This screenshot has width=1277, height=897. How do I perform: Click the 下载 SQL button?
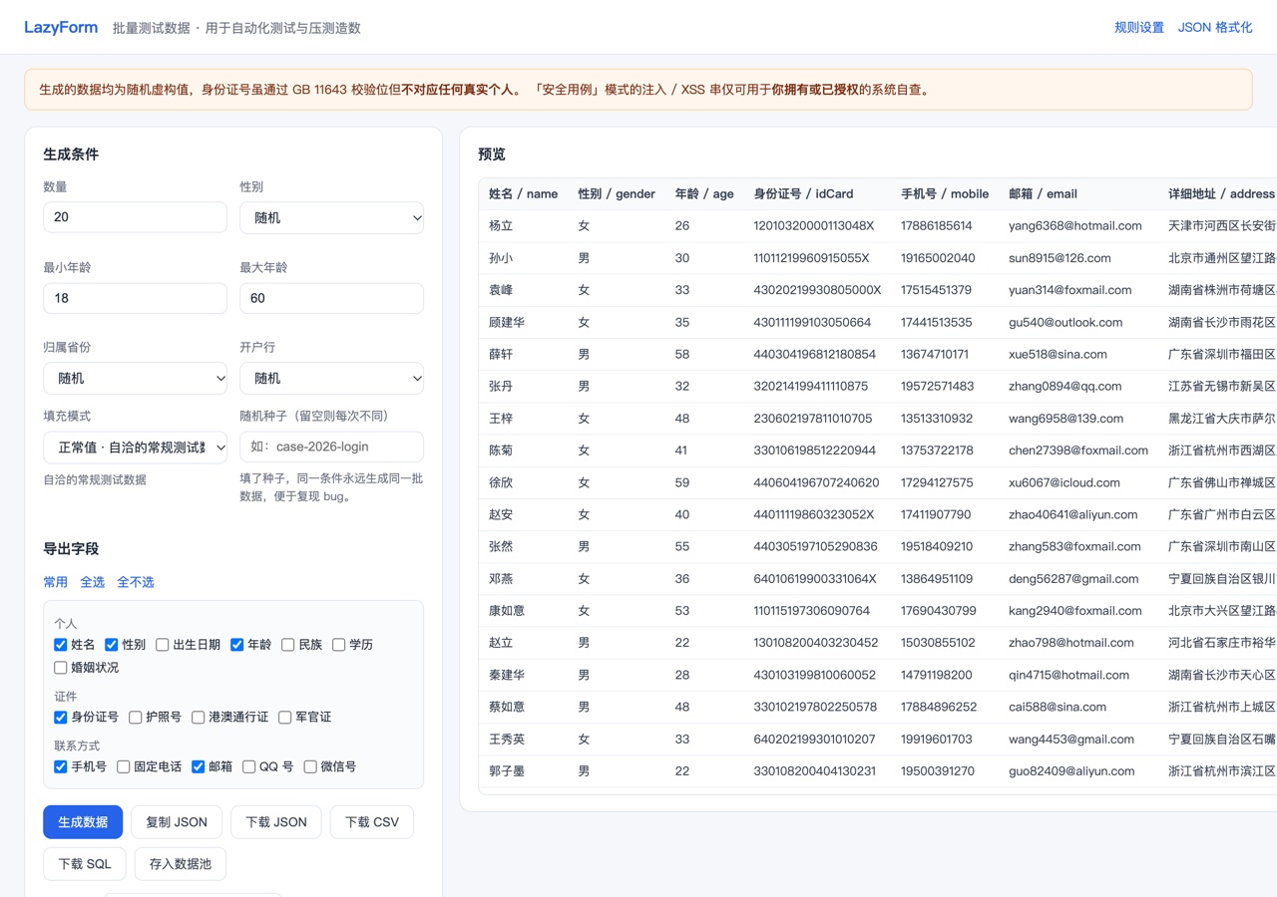[85, 864]
